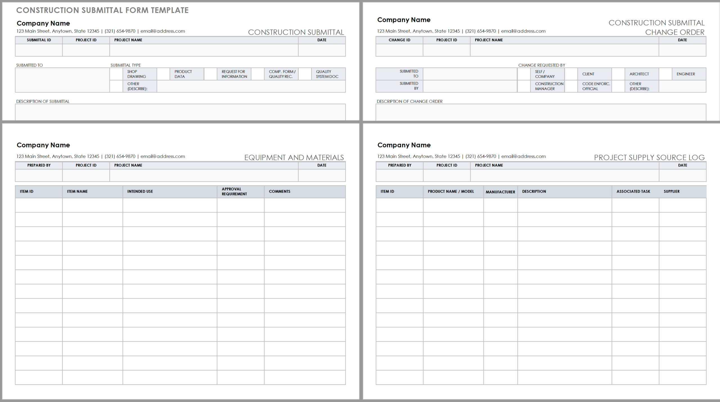The height and width of the screenshot is (402, 720).
Task: Click the first Item ID cell in Supply Source Log
Action: (x=399, y=205)
